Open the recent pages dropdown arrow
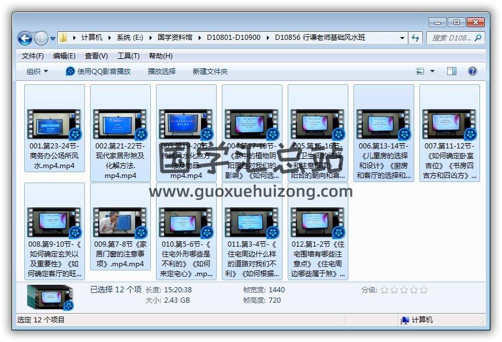This screenshot has height=342, width=502. (x=53, y=39)
